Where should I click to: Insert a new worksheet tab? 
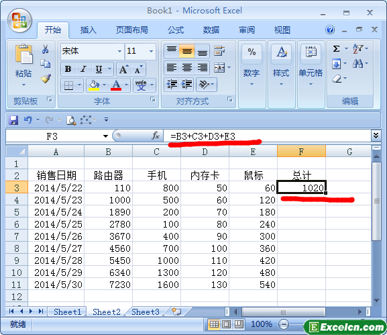tap(176, 312)
